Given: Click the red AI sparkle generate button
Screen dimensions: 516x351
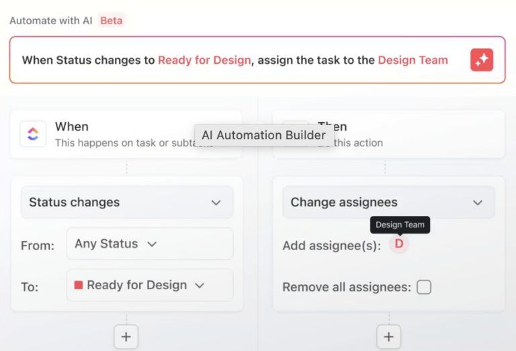Looking at the screenshot, I should point(482,60).
